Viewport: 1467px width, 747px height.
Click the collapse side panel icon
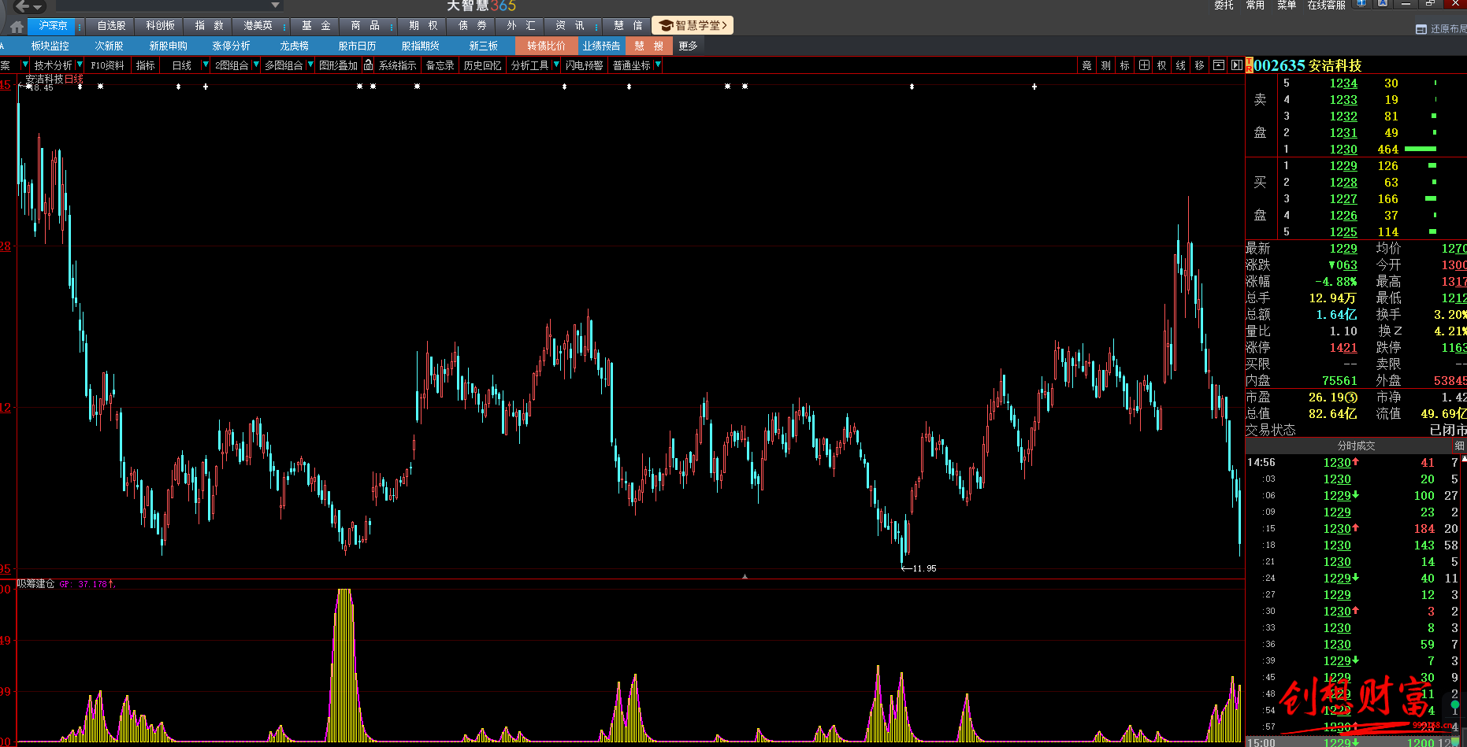[1237, 65]
